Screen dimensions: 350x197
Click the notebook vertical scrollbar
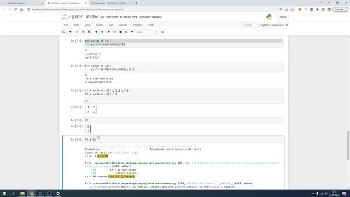(x=348, y=146)
